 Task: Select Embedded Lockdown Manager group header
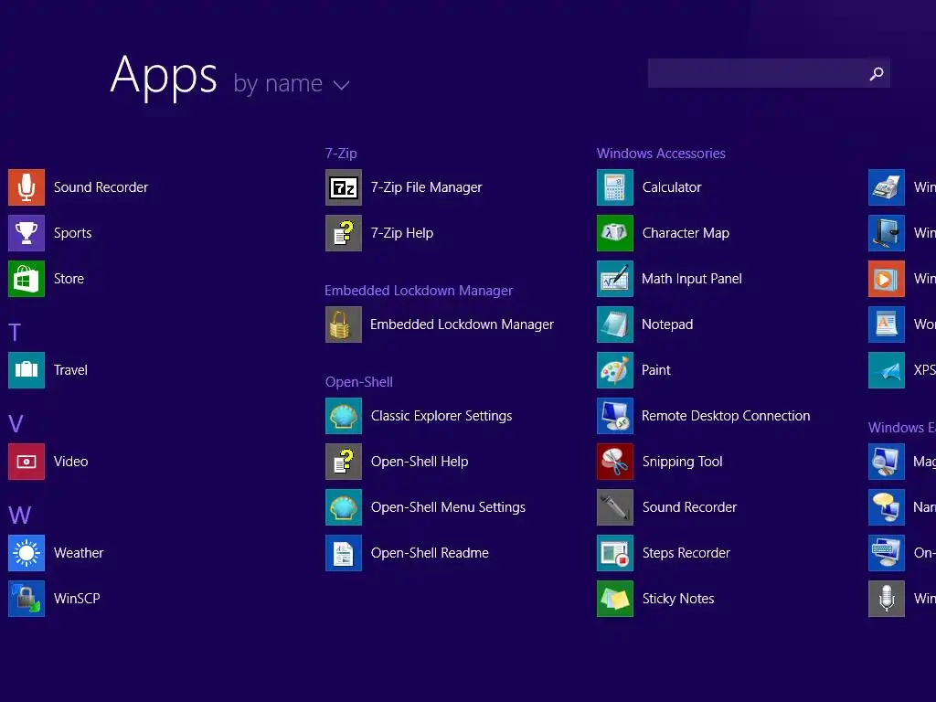[419, 291]
